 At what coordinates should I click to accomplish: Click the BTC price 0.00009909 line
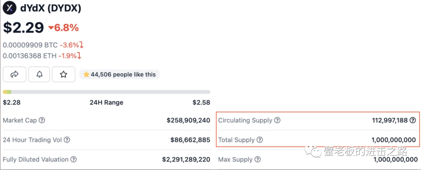point(44,45)
